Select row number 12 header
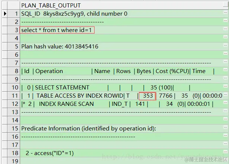The image size is (229, 164). click(x=13, y=104)
